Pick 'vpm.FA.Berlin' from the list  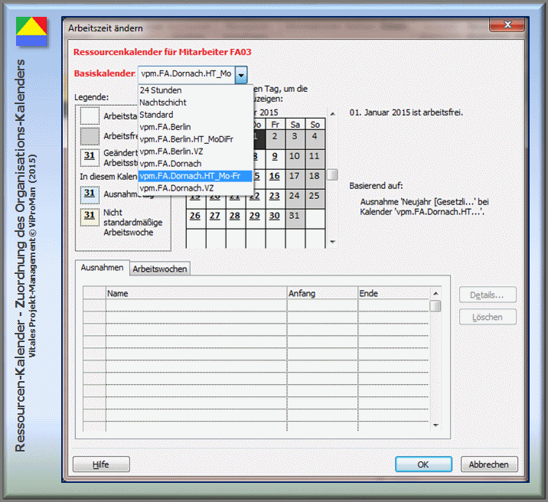pos(165,127)
